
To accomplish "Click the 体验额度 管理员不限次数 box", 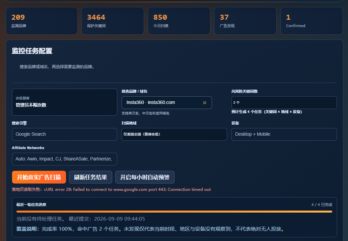I will [x=65, y=102].
